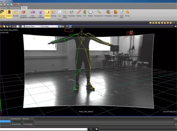Viewport: 177px width, 131px height.
Task: Open the Reconstruction editor
Action: [x=99, y=14]
